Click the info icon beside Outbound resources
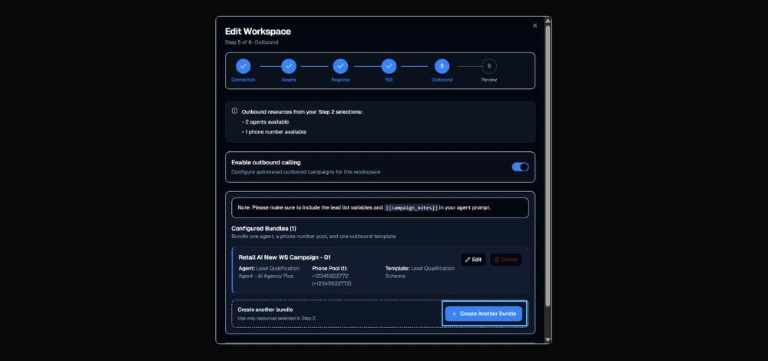Screen dimensions: 768x361 pos(234,111)
